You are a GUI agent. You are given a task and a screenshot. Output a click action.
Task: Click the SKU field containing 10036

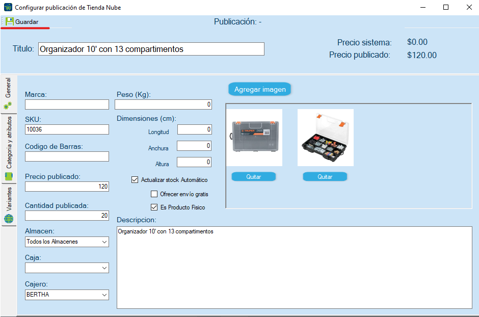67,129
